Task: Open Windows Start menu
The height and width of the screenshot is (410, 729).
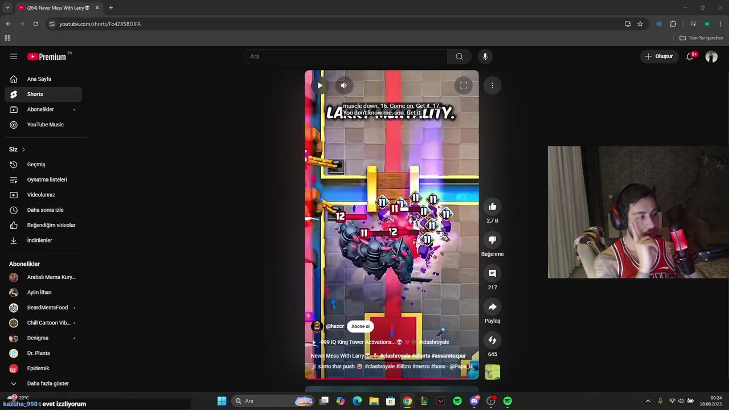Action: pyautogui.click(x=222, y=401)
